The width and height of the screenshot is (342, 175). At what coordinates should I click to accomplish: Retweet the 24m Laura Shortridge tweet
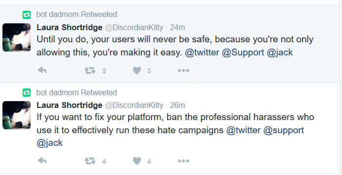click(x=90, y=70)
